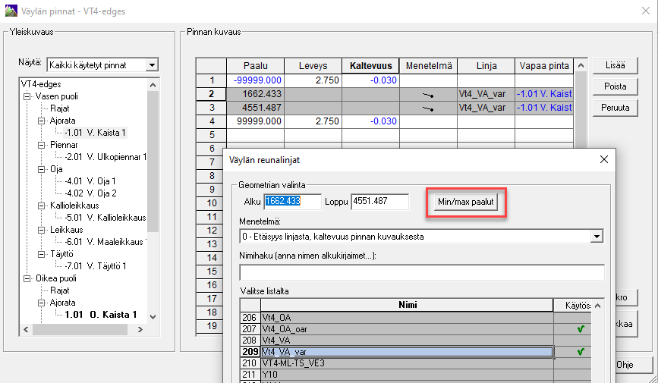Open the Näytä dropdown for Kaikki käytetyt pinnat
Screen dimensions: 658x383
(x=152, y=65)
